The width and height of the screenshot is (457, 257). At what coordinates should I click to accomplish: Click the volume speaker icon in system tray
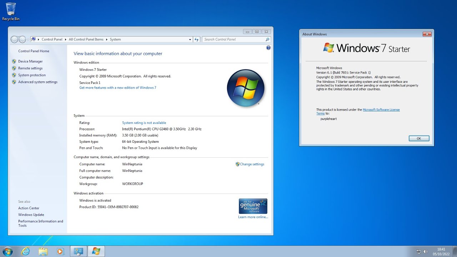(426, 251)
